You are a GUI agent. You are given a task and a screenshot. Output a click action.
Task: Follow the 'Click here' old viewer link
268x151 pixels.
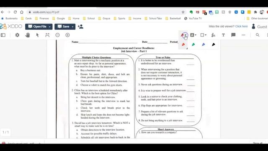pos(241,26)
